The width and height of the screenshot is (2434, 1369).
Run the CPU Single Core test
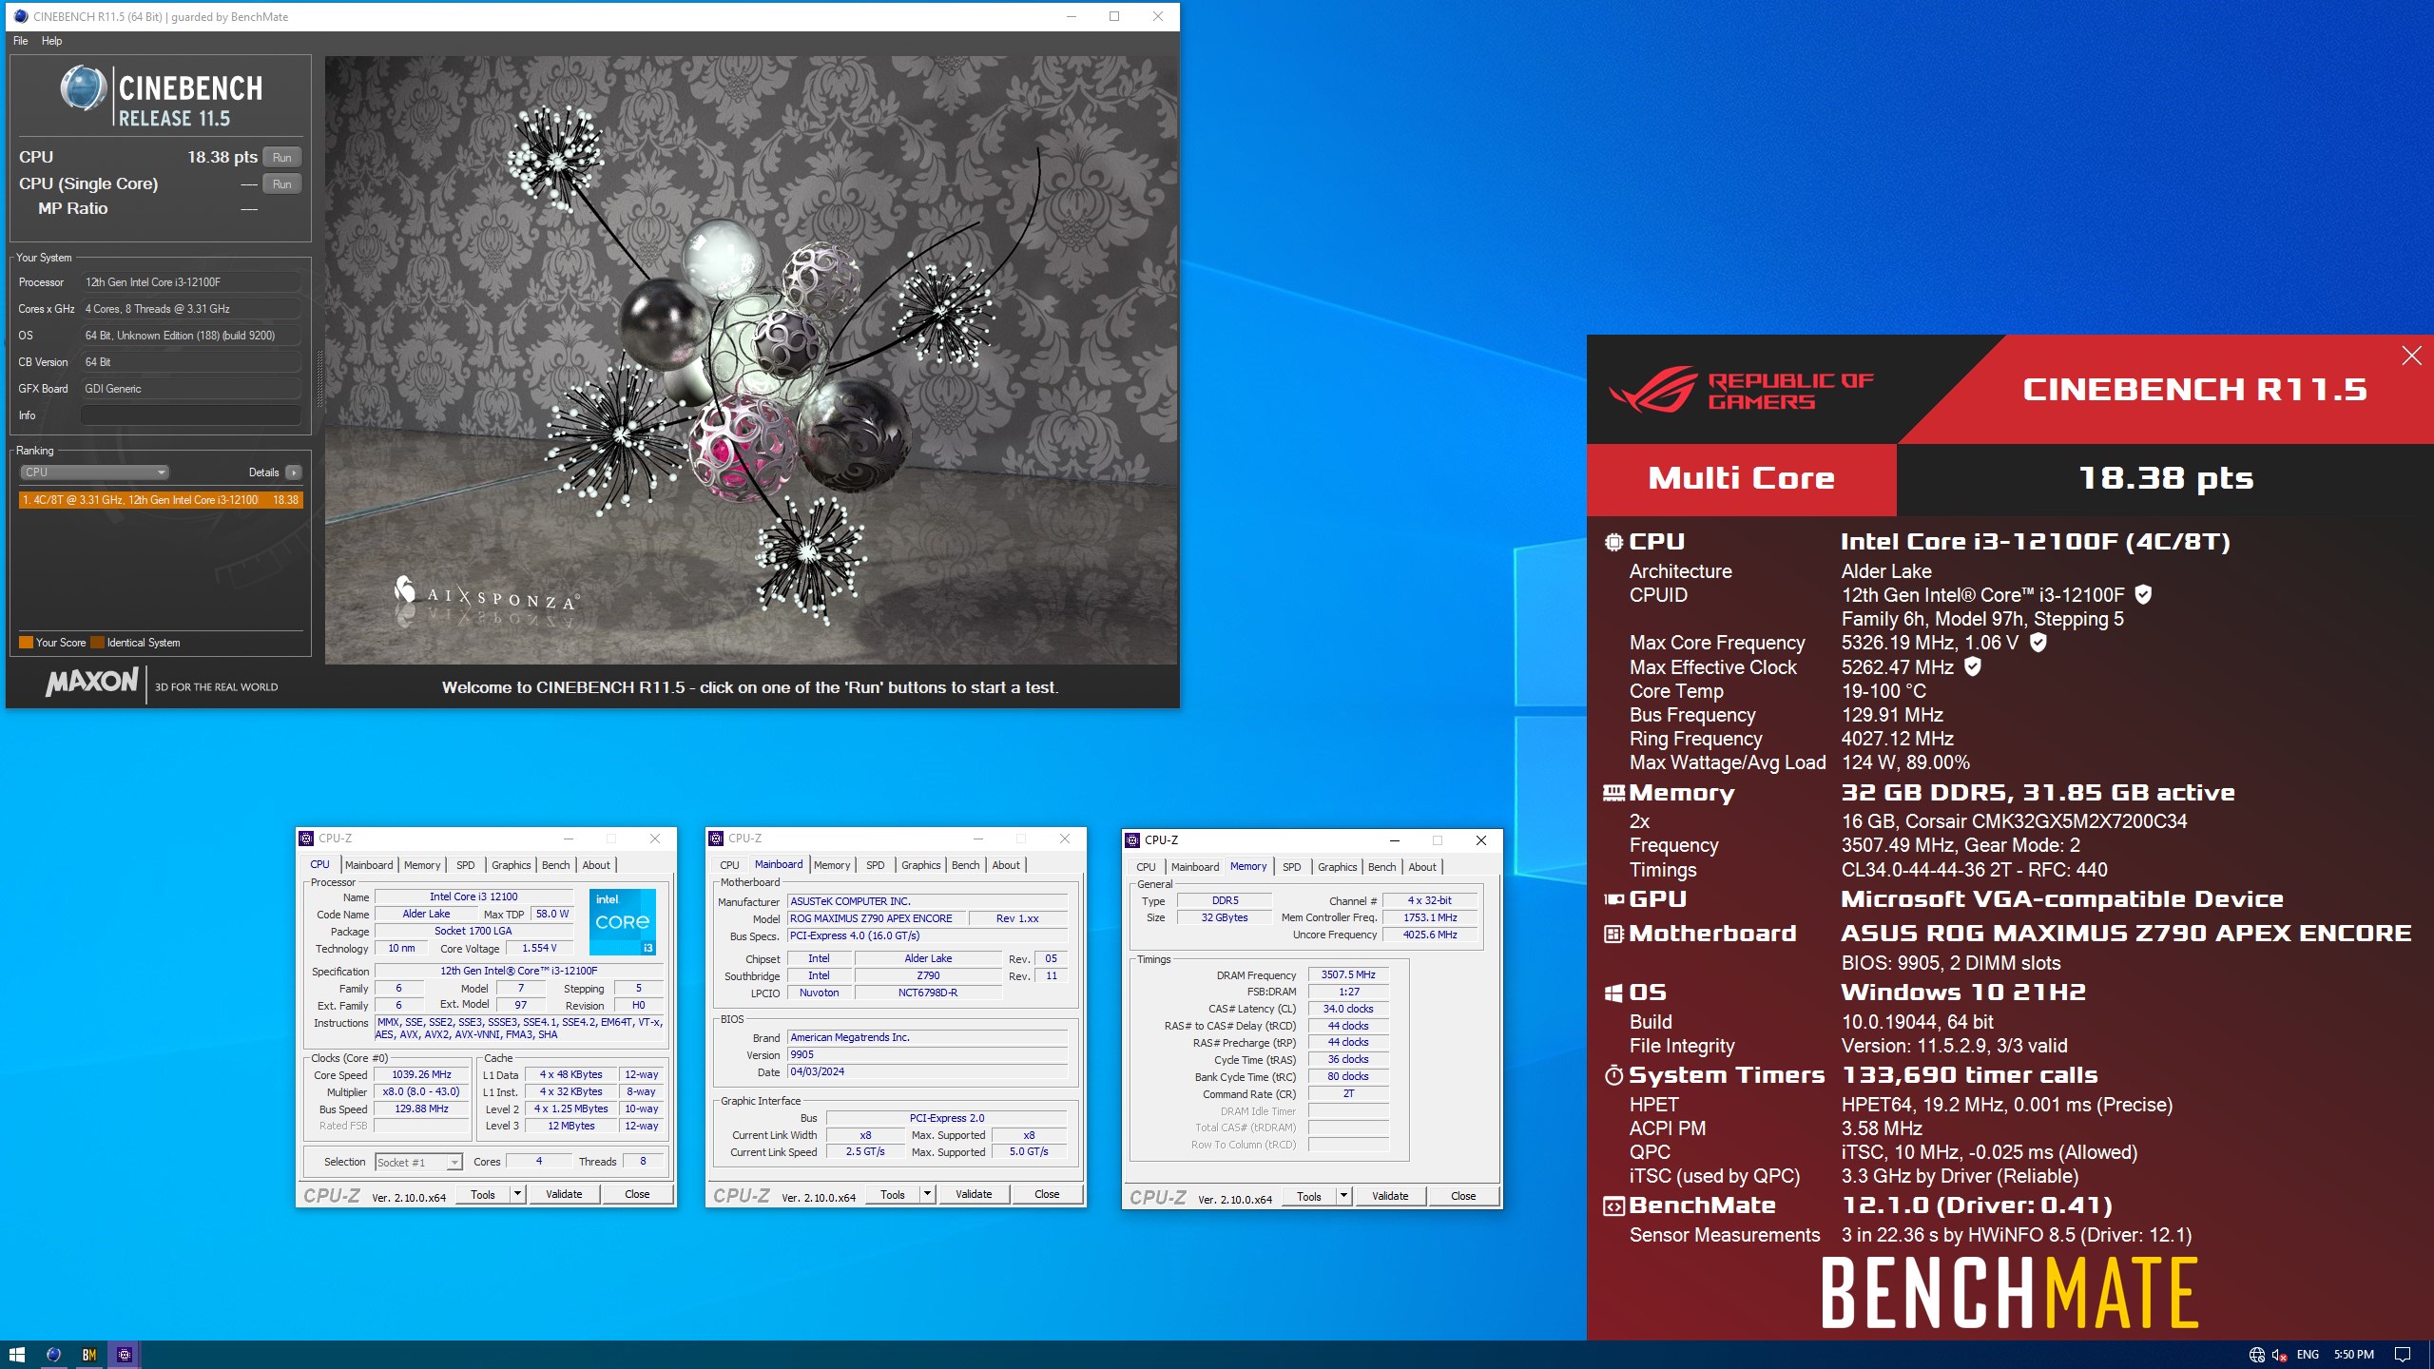282,184
